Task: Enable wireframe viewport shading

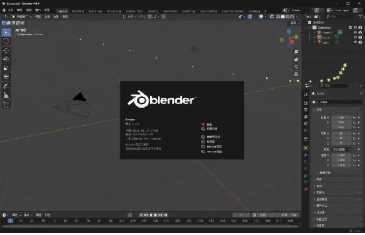Action: pos(278,17)
